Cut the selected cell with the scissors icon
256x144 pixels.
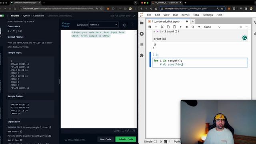pyautogui.click(x=162, y=27)
